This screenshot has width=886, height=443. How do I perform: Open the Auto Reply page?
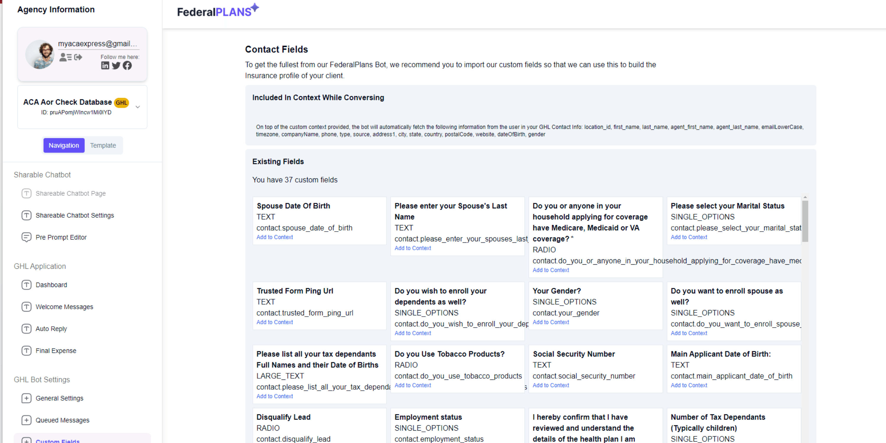tap(51, 329)
